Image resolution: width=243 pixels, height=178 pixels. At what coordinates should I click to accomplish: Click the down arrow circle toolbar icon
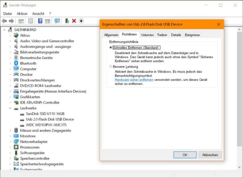[81, 21]
